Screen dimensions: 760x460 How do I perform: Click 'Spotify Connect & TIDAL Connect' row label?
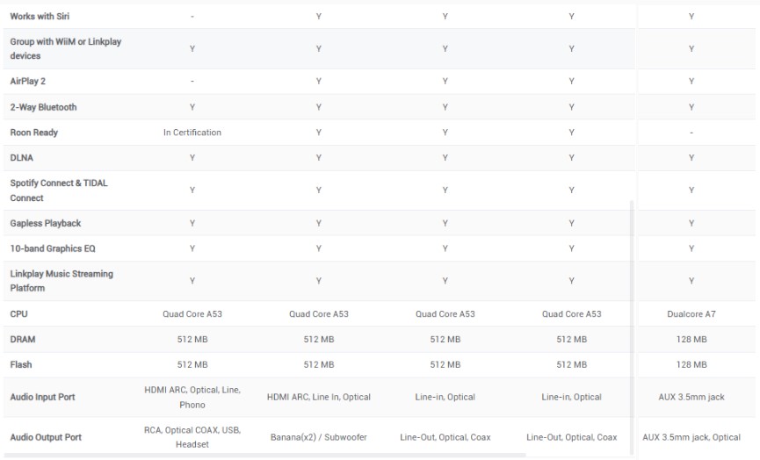tap(59, 190)
